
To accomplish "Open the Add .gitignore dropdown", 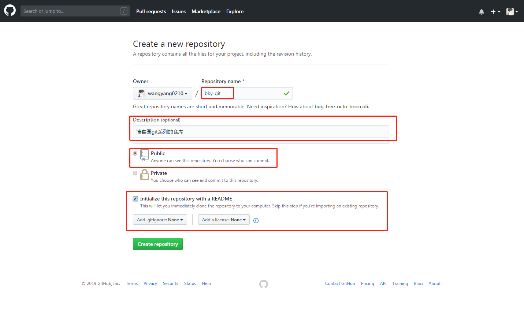I will click(160, 220).
